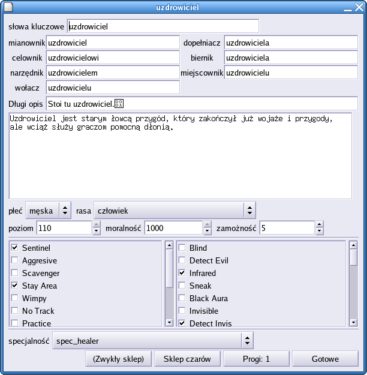Open the specjalność dropdown showing spec_healer
Screen dimensions: 367x375
(x=153, y=340)
